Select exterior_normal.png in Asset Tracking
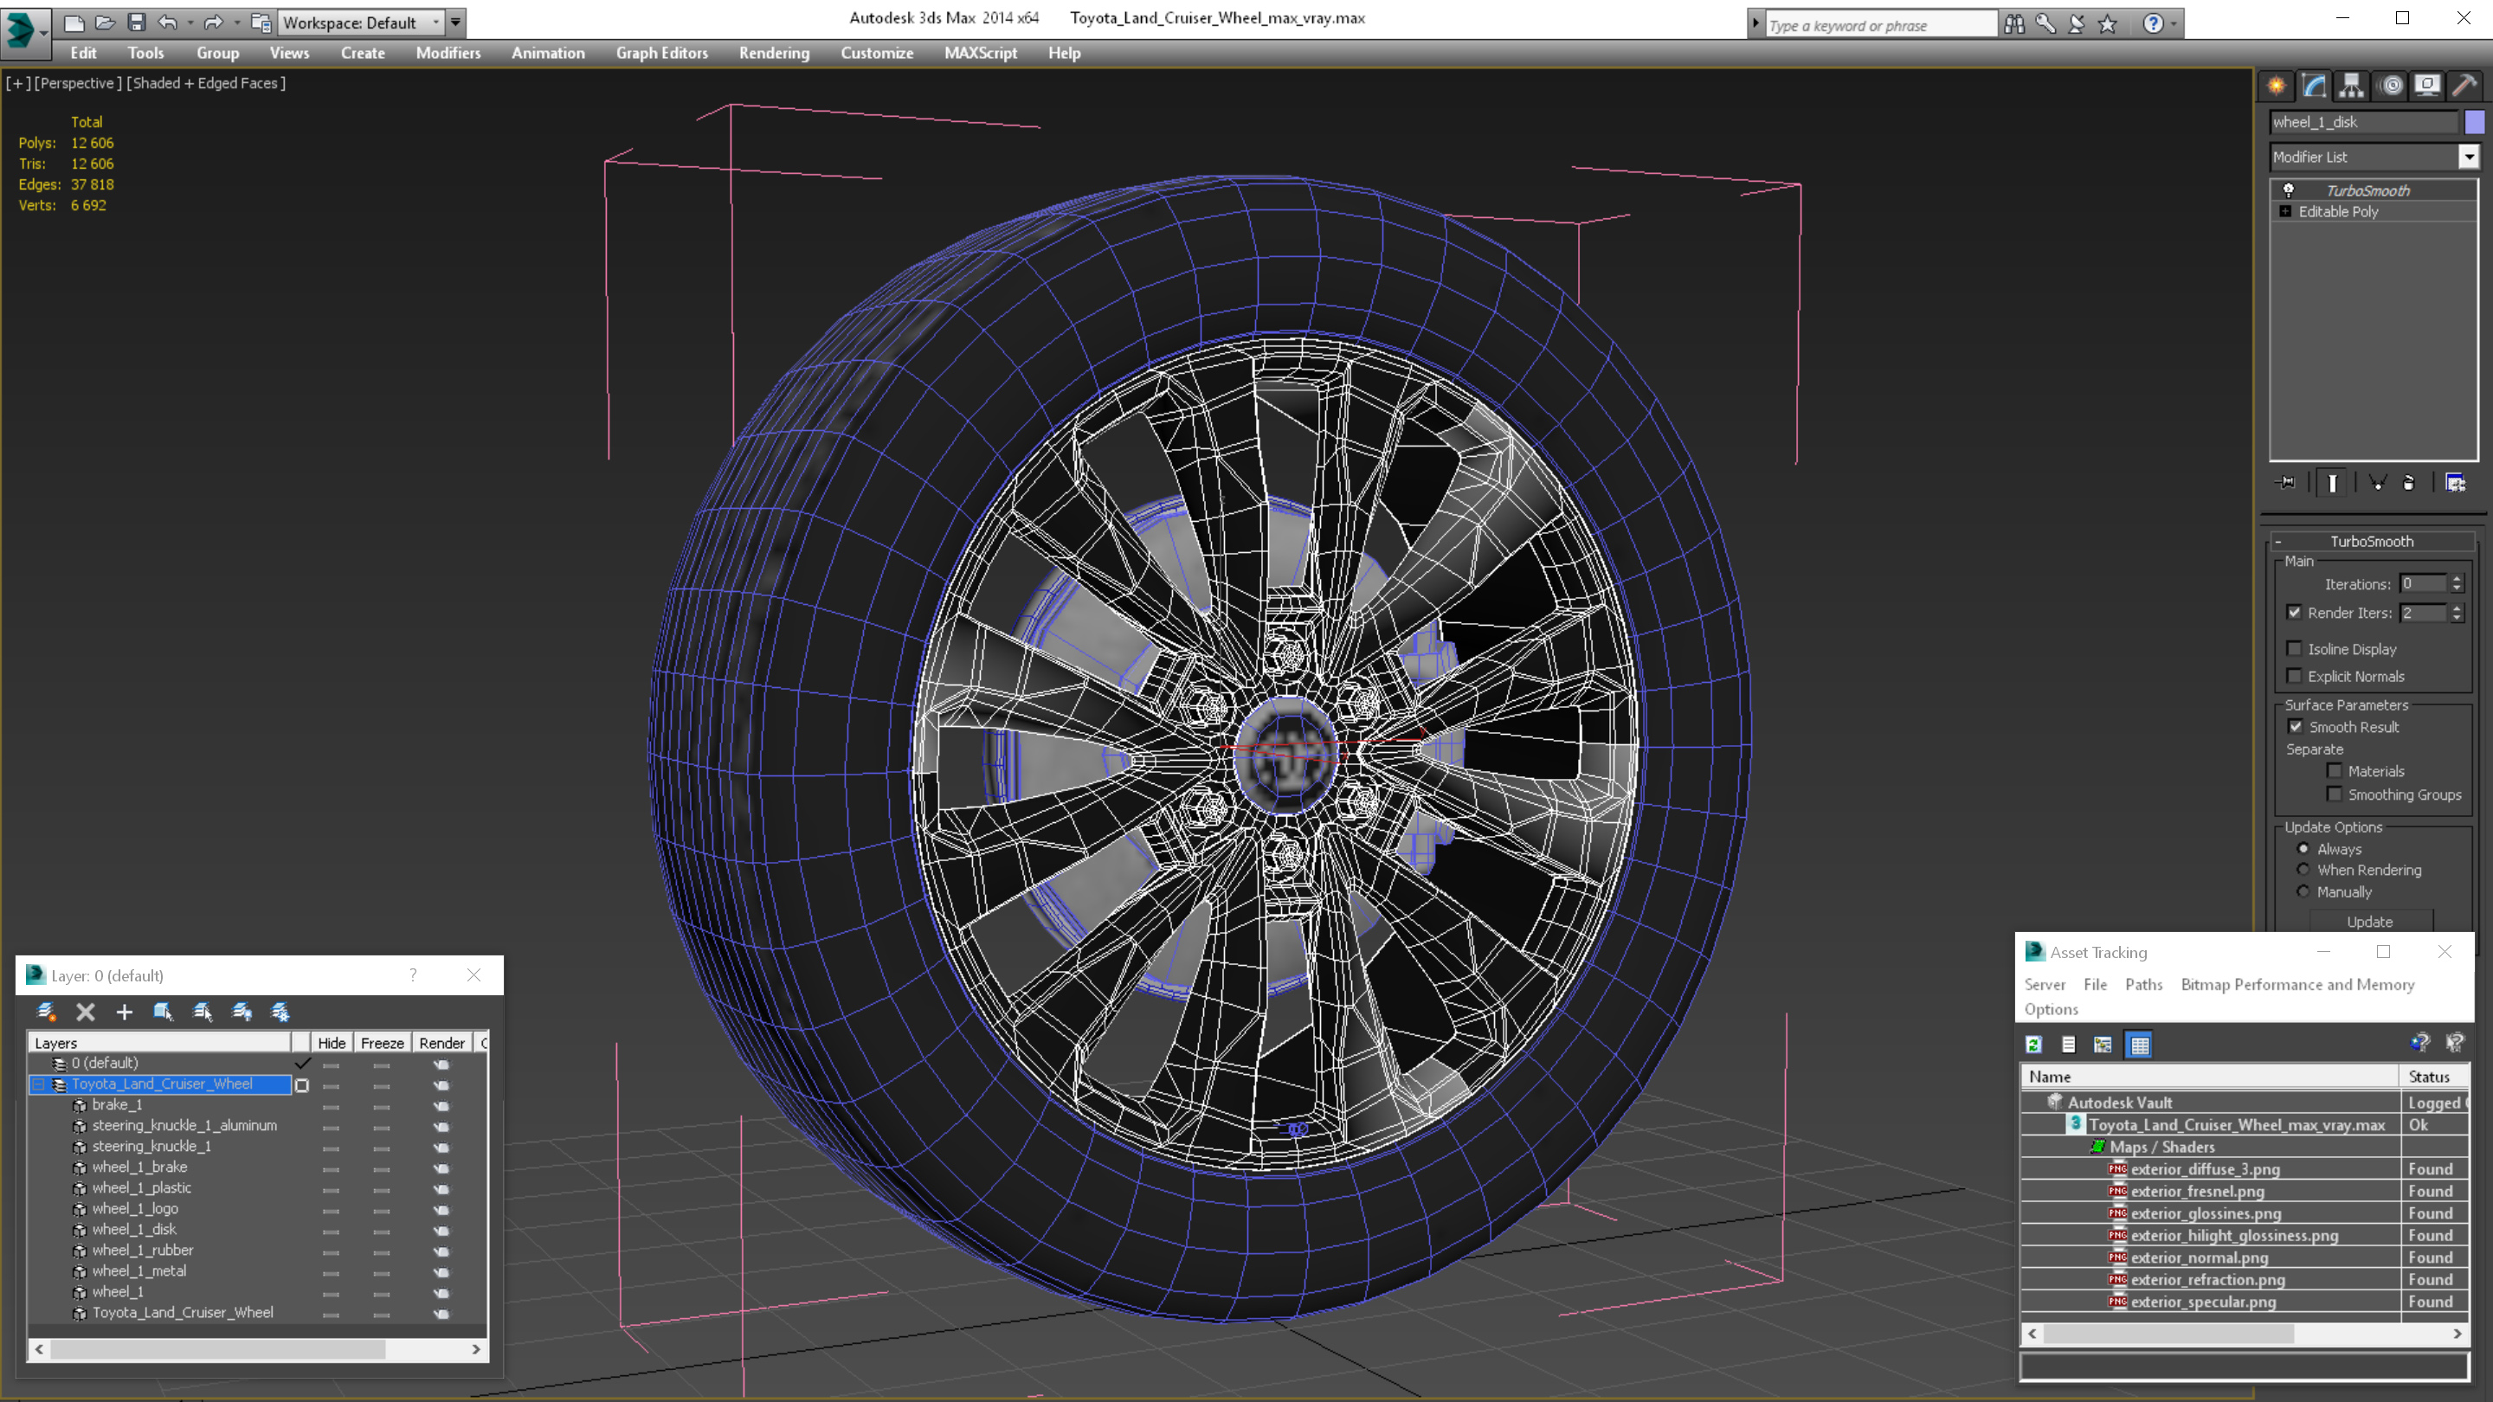The width and height of the screenshot is (2493, 1402). click(x=2199, y=1257)
